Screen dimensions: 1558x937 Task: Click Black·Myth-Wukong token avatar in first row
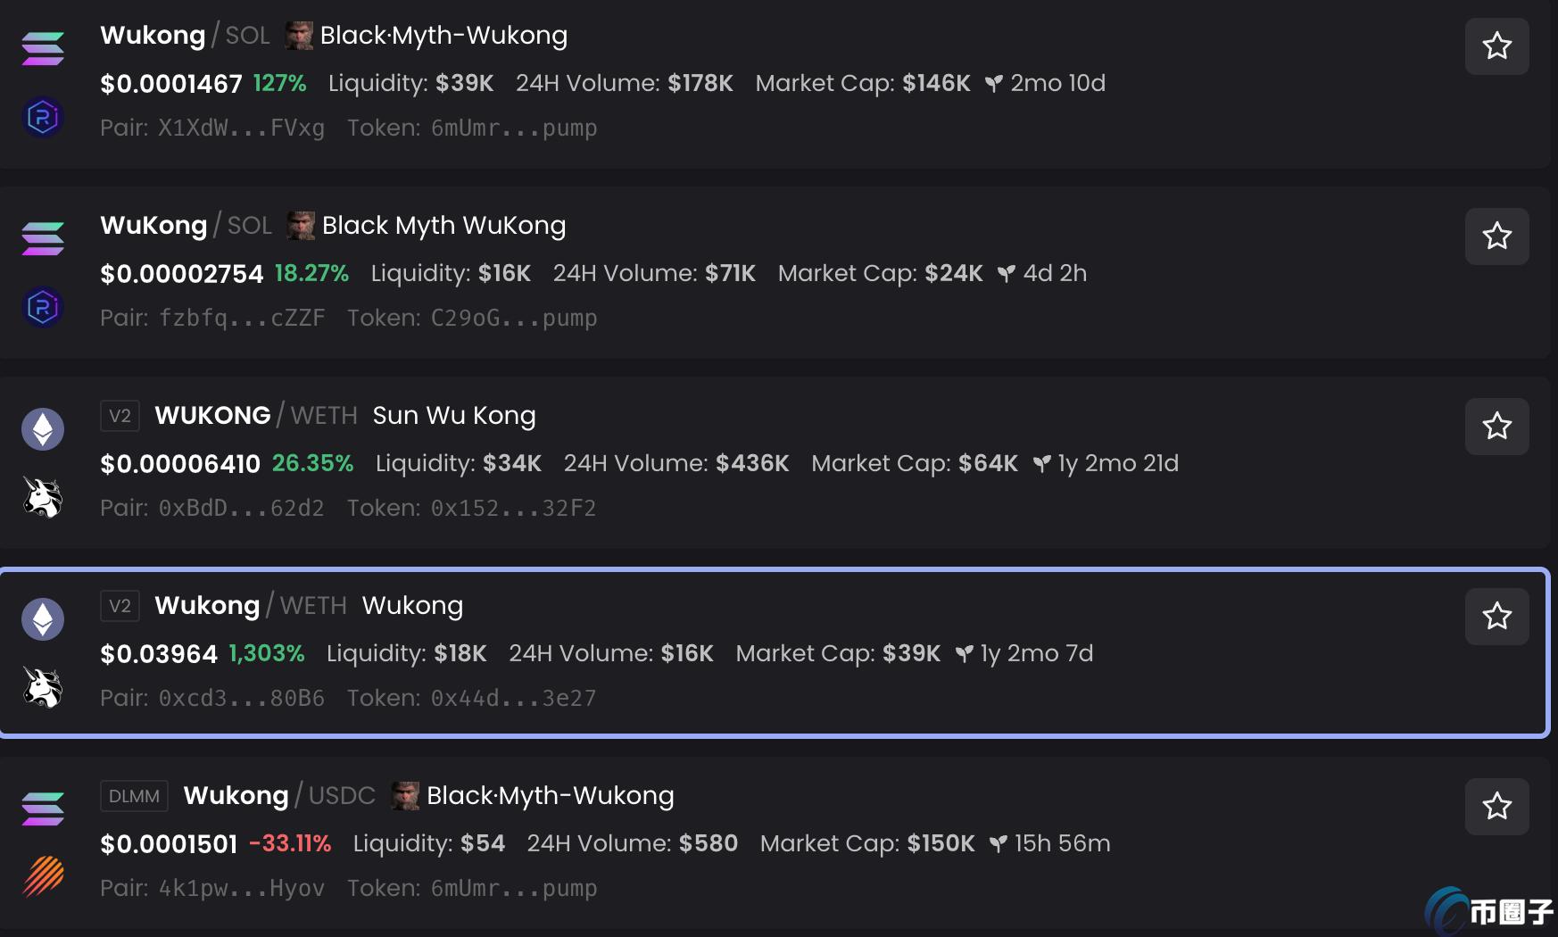(x=299, y=36)
